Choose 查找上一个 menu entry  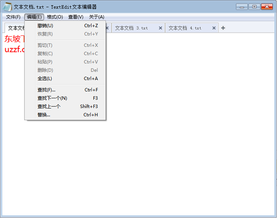pos(49,107)
